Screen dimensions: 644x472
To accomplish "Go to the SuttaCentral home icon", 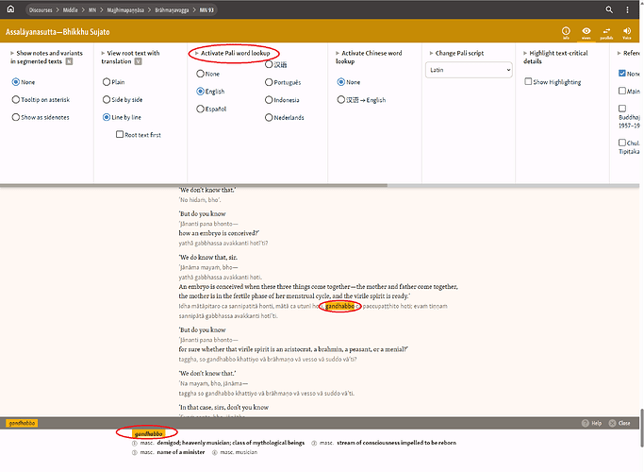I will point(10,9).
